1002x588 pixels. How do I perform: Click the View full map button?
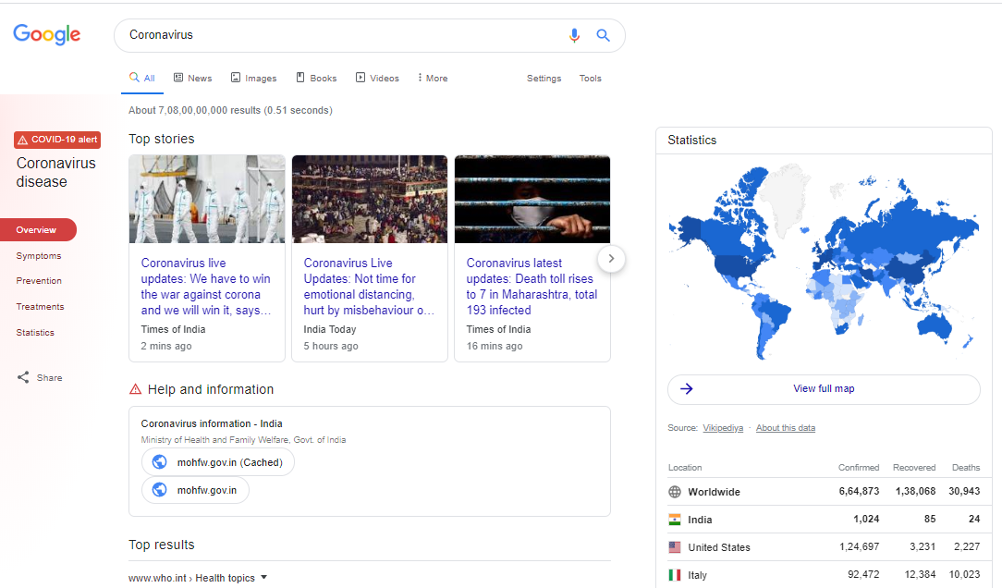click(x=823, y=389)
